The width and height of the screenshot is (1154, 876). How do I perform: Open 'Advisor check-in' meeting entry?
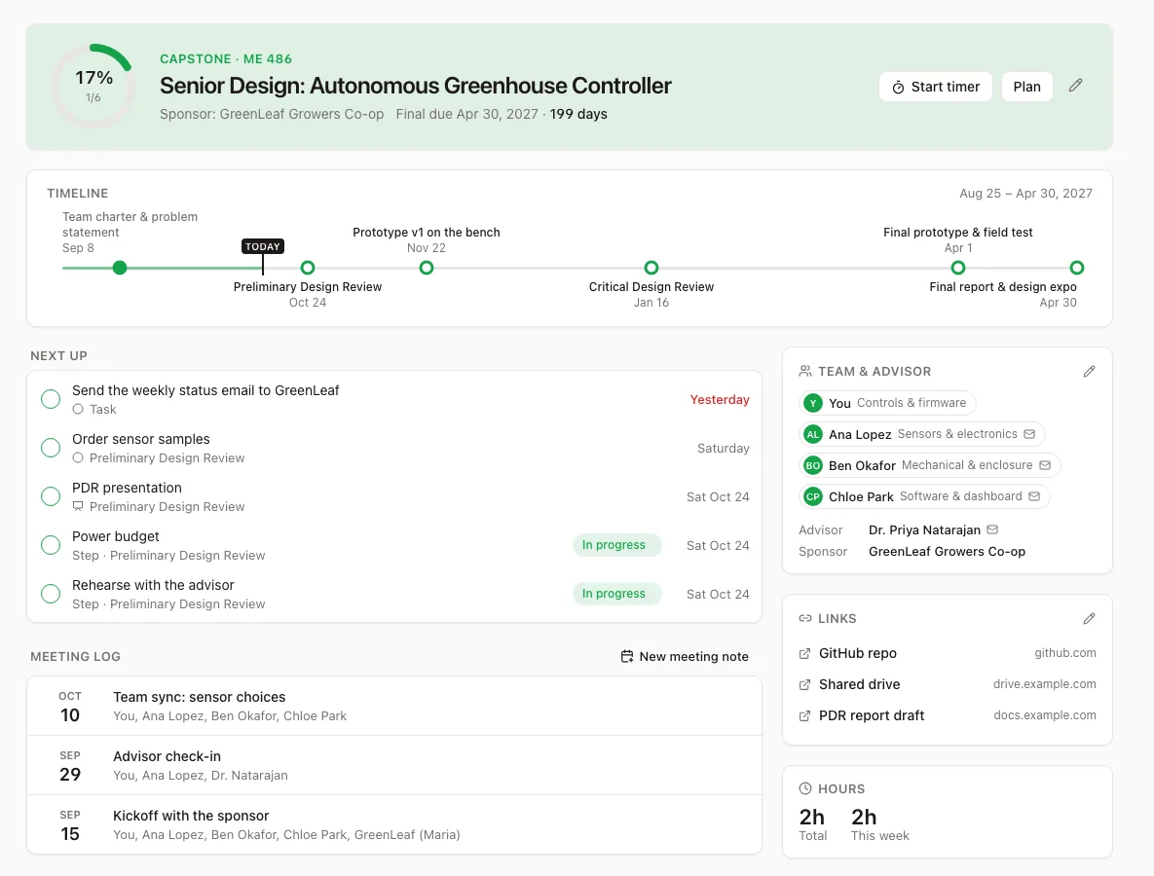click(394, 765)
